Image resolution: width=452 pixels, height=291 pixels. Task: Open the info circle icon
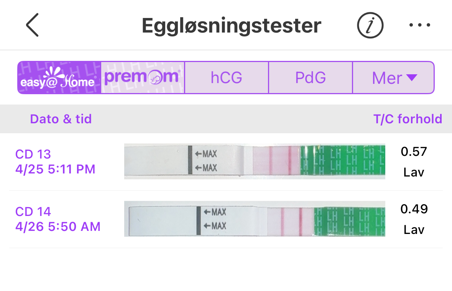tap(370, 26)
